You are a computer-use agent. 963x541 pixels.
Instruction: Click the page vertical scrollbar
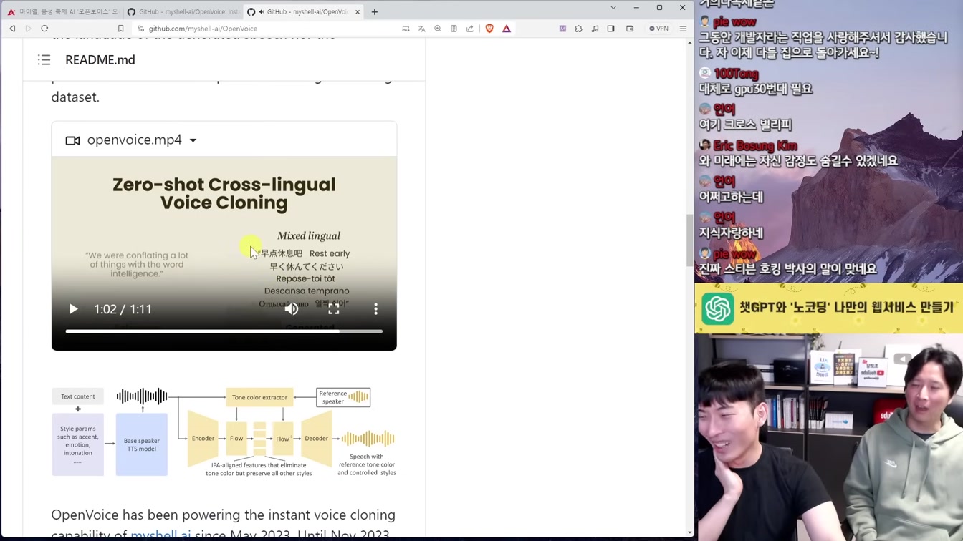click(x=689, y=240)
